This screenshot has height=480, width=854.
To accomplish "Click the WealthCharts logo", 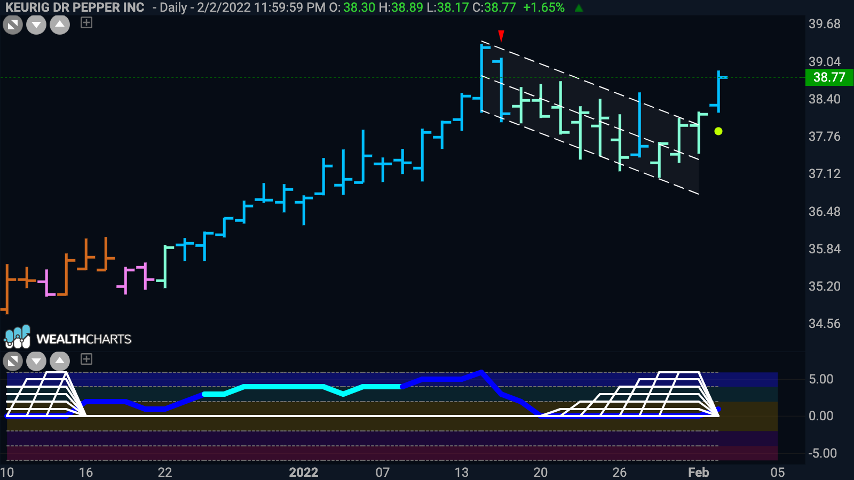I will tap(68, 338).
